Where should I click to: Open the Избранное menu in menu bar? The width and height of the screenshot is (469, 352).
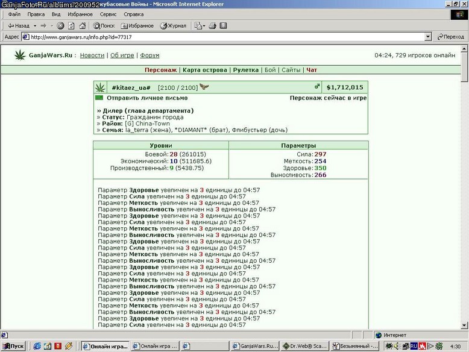(80, 14)
